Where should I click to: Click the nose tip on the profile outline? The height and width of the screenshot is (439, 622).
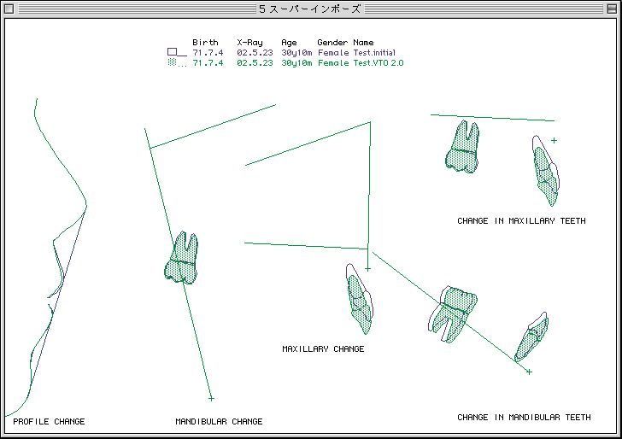(x=86, y=205)
